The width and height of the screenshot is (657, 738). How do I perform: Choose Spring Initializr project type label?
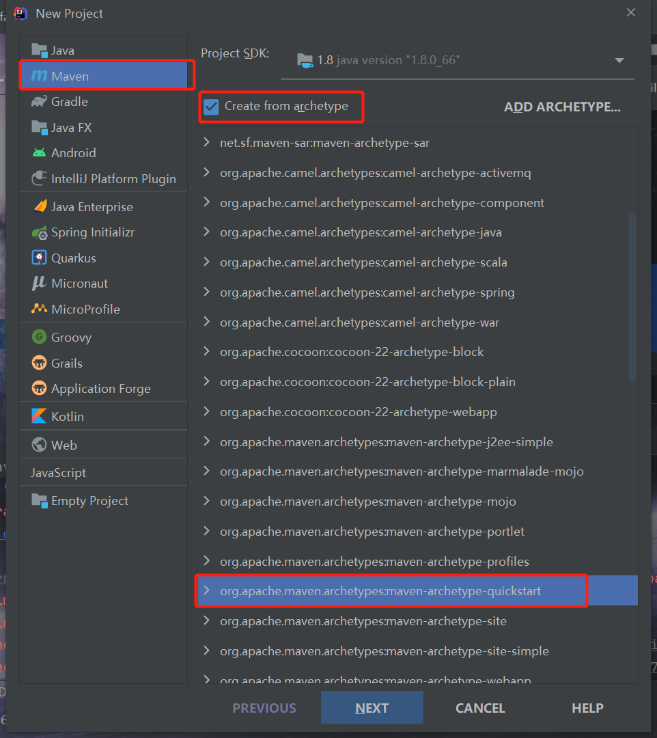click(93, 232)
